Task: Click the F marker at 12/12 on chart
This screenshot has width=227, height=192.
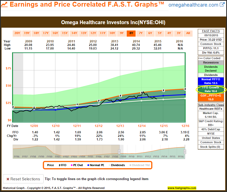Action: point(99,101)
